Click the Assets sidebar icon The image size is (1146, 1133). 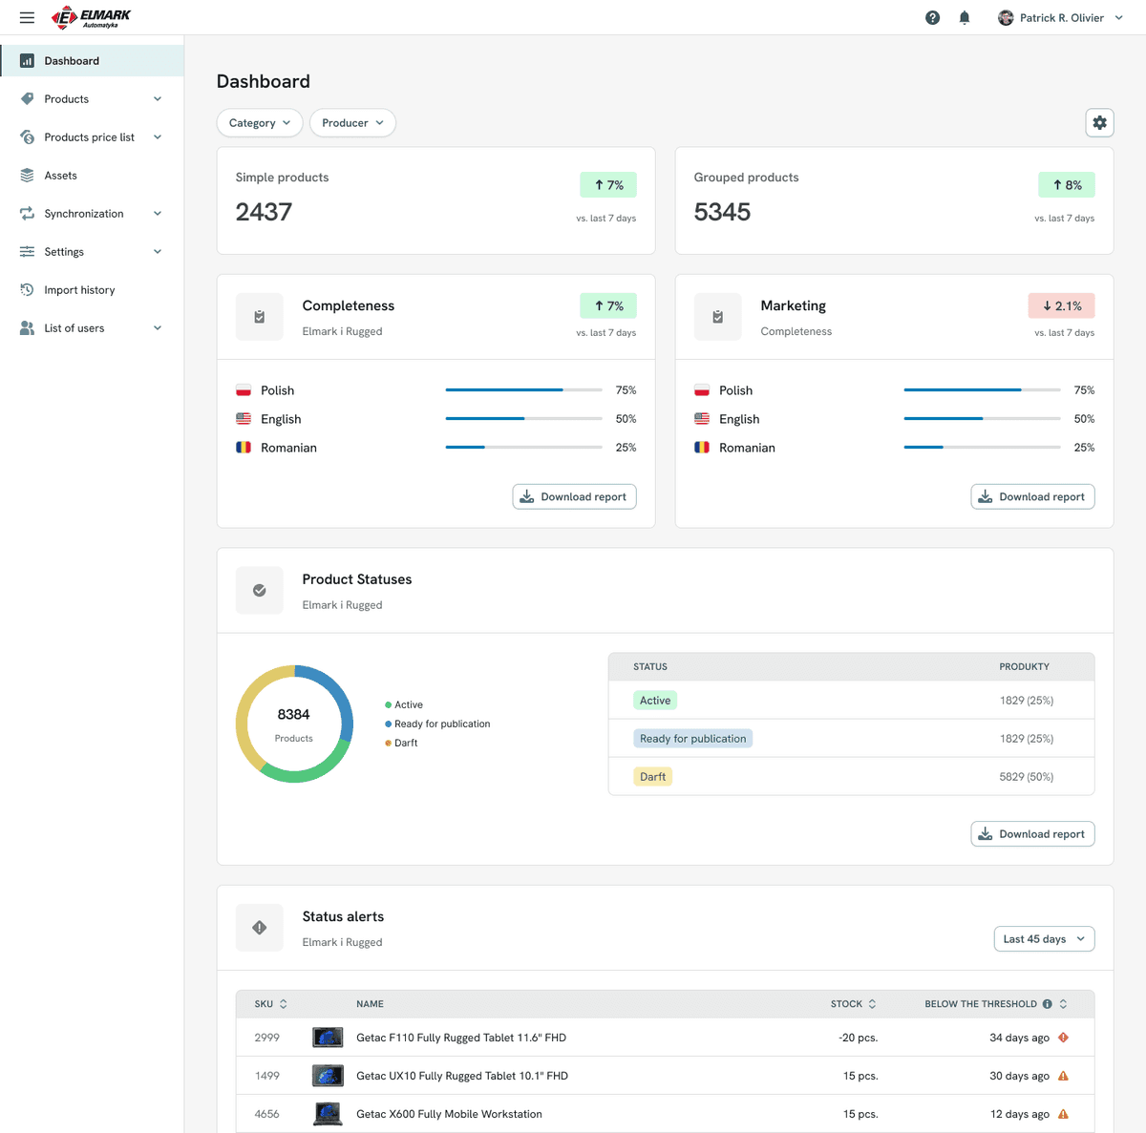coord(27,176)
